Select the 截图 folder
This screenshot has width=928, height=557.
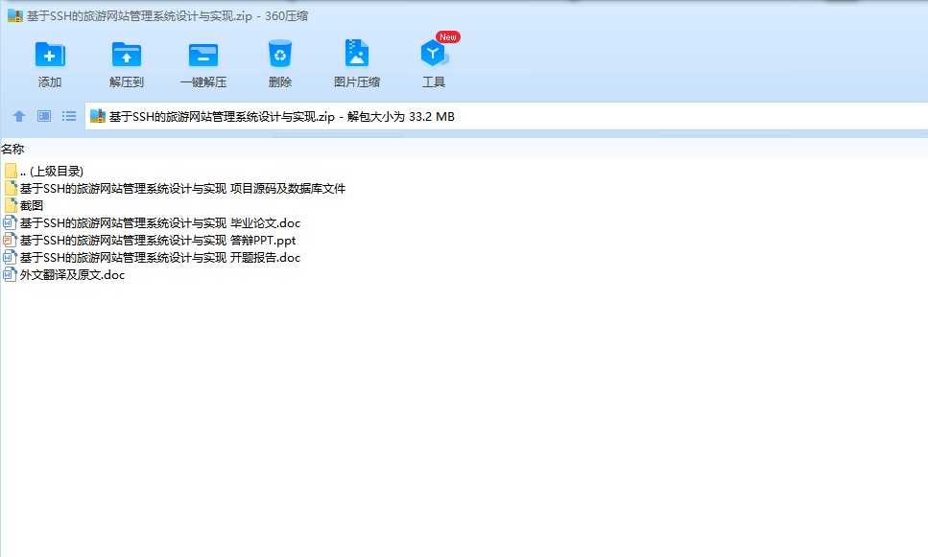coord(24,206)
